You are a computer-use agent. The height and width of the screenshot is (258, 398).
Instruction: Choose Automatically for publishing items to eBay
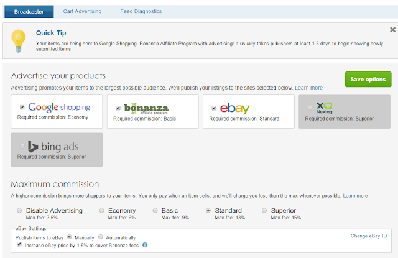(101, 237)
